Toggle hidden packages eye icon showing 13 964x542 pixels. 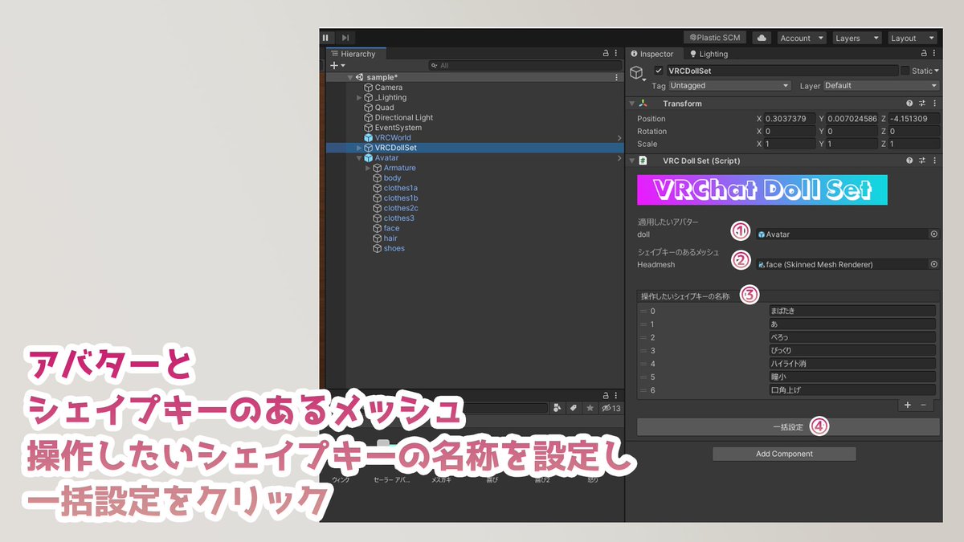click(x=611, y=408)
